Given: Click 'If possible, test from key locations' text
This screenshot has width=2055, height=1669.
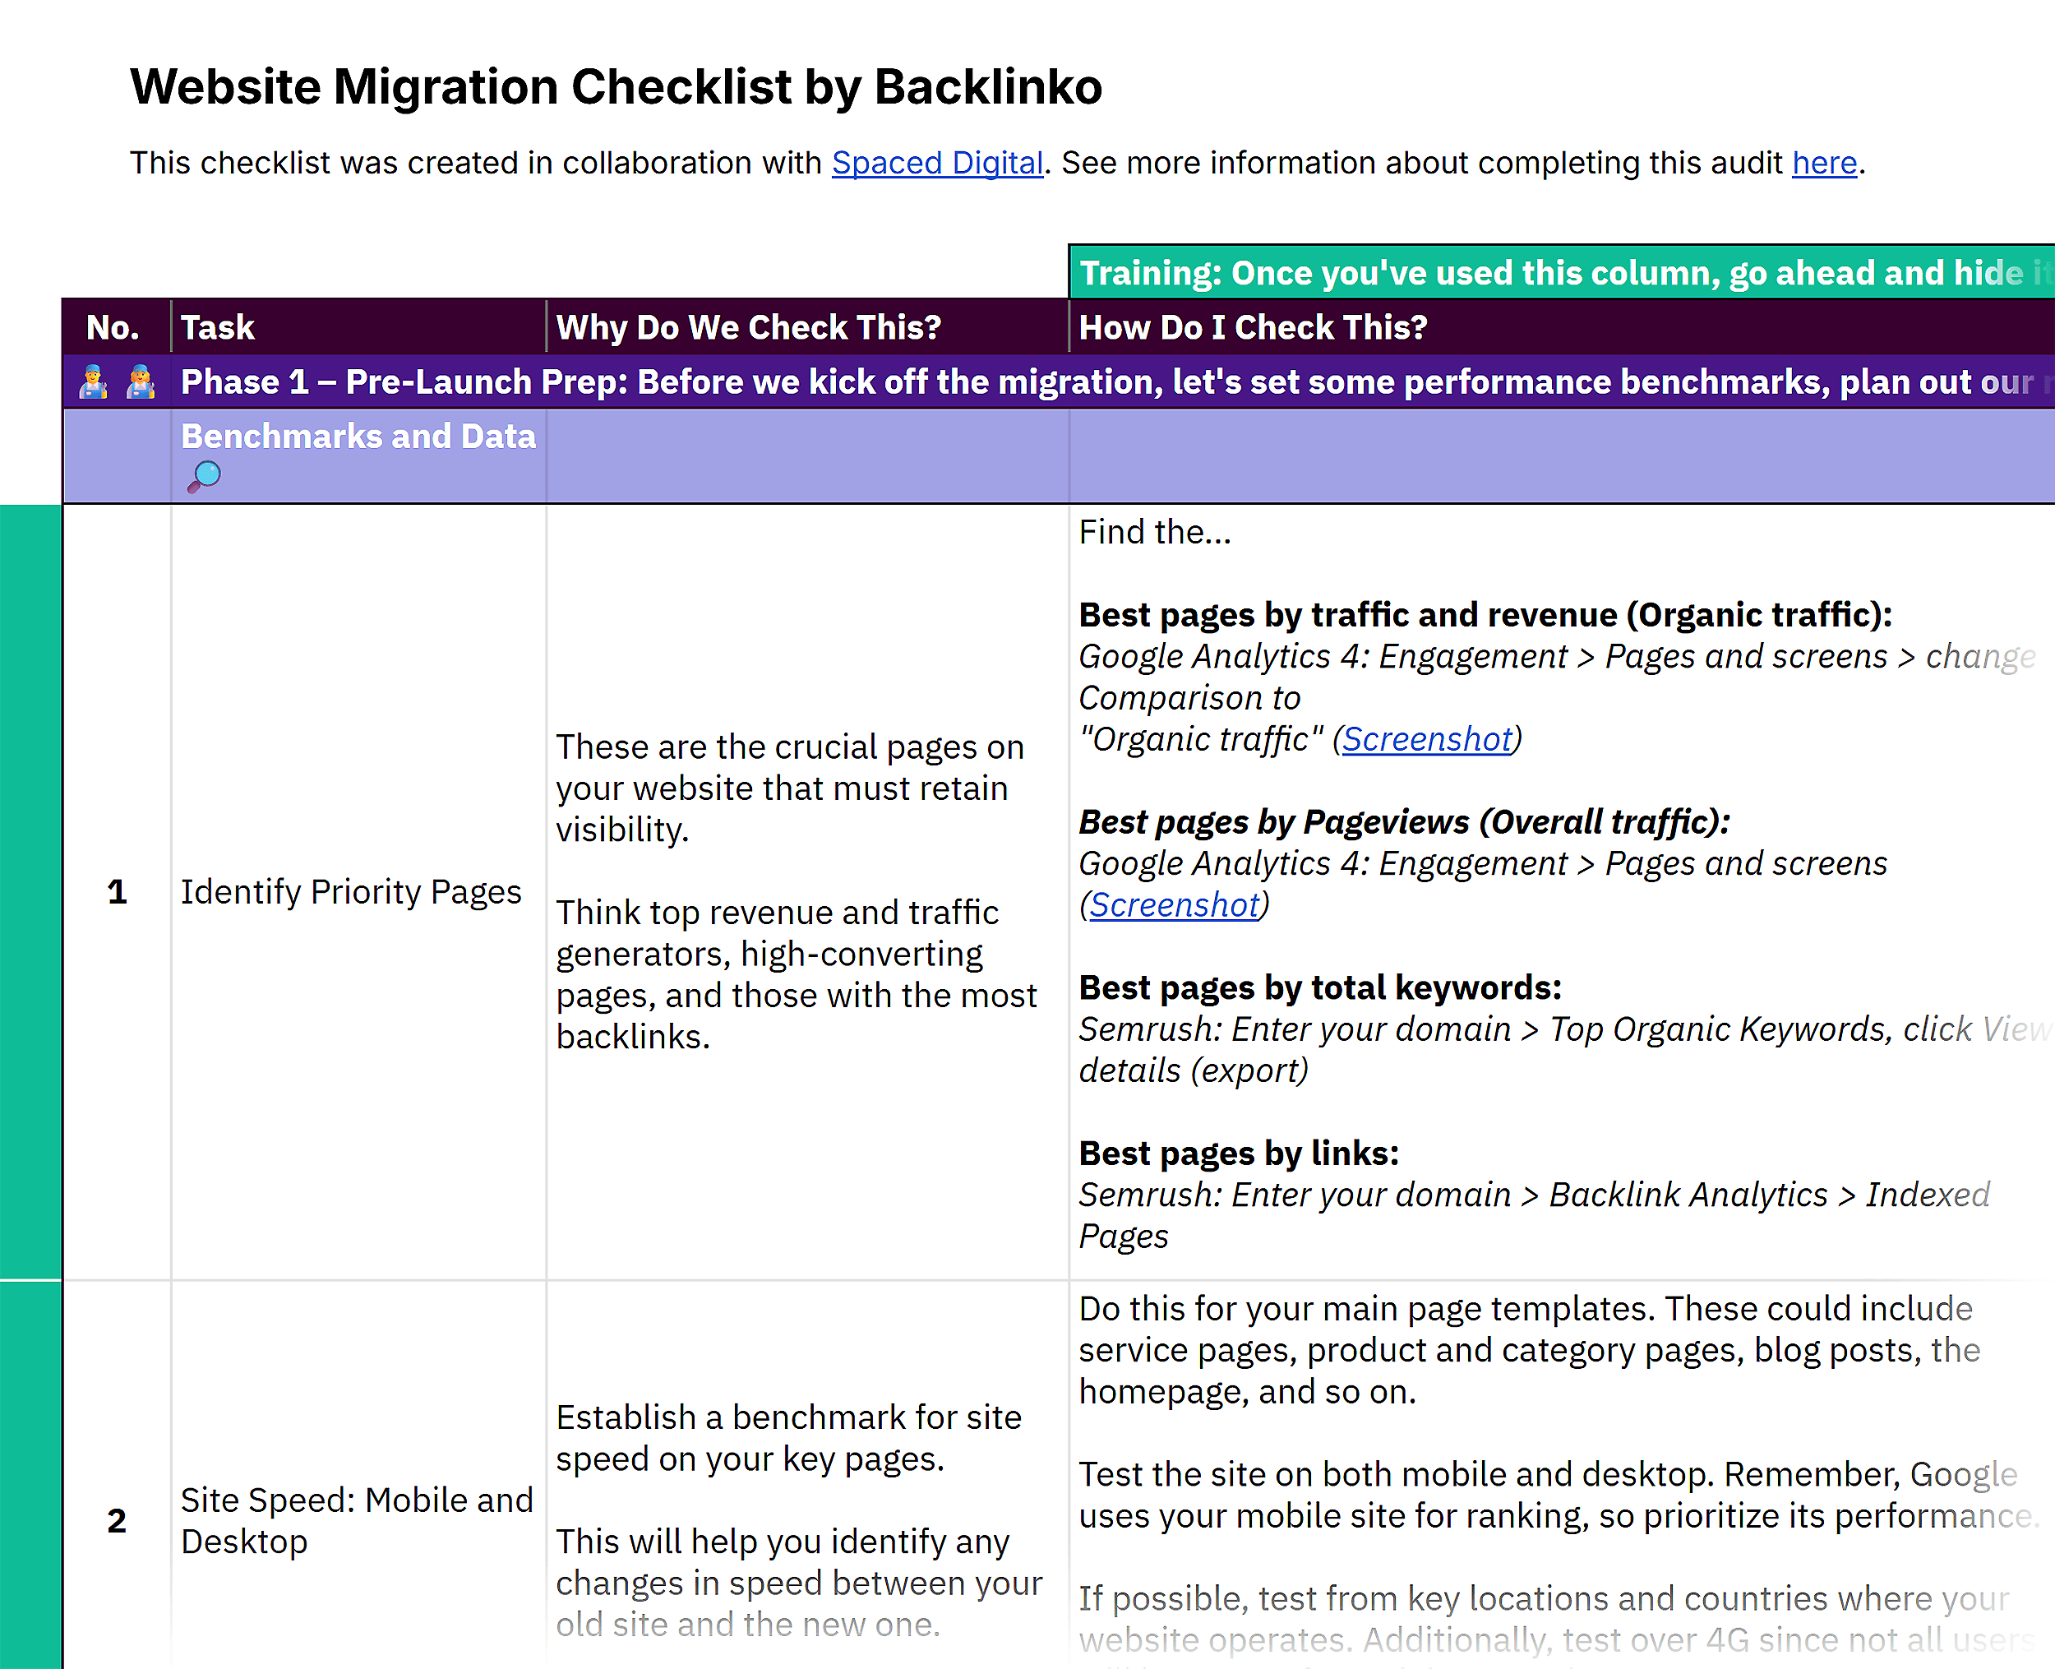Looking at the screenshot, I should coord(1557,1620).
